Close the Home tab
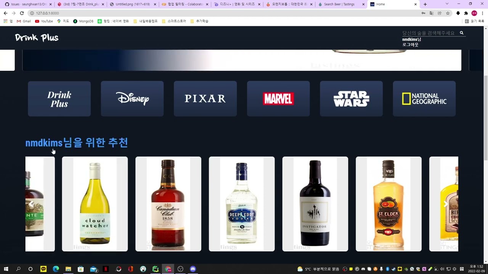Screen dimensions: 488x274 pos(416,4)
